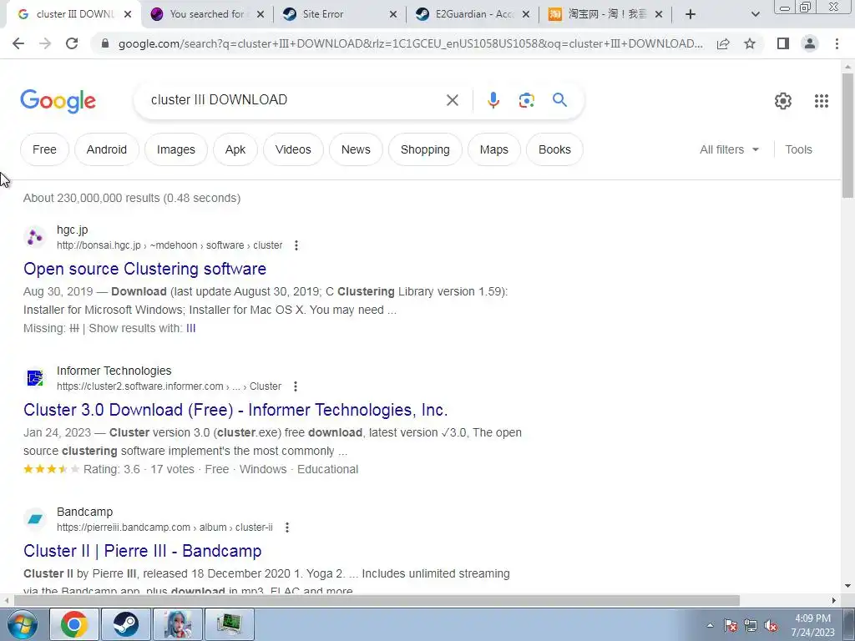The image size is (855, 641).
Task: Clear the search box with the X
Action: point(452,100)
